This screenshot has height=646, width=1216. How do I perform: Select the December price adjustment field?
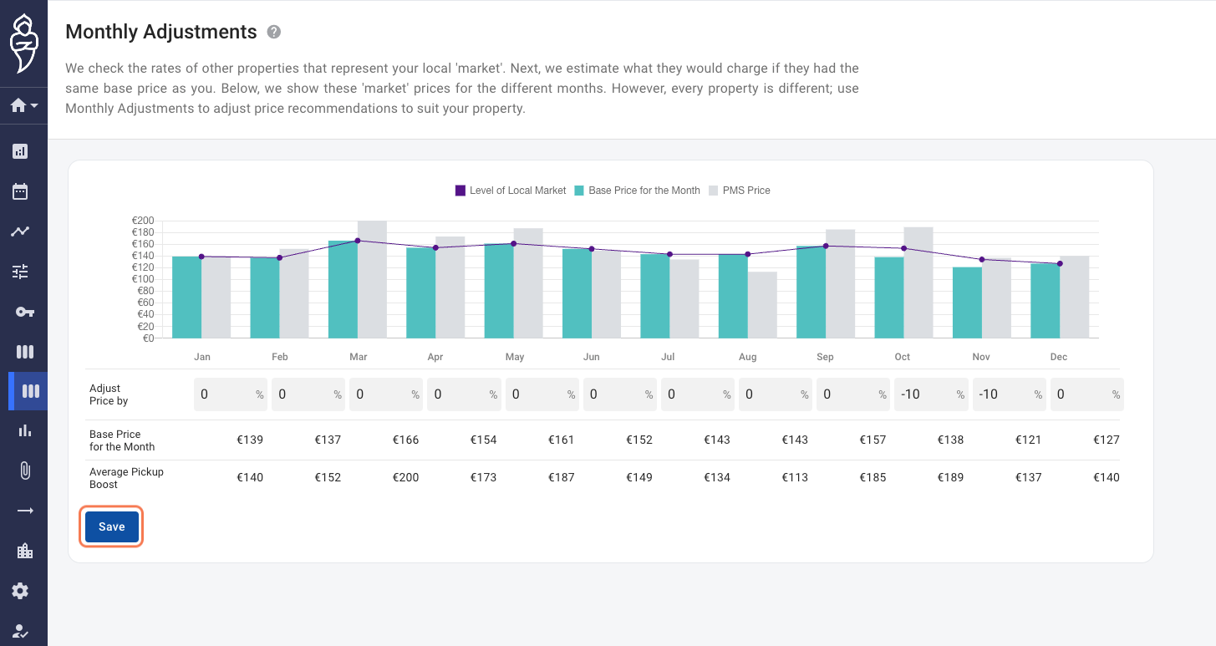coord(1086,394)
